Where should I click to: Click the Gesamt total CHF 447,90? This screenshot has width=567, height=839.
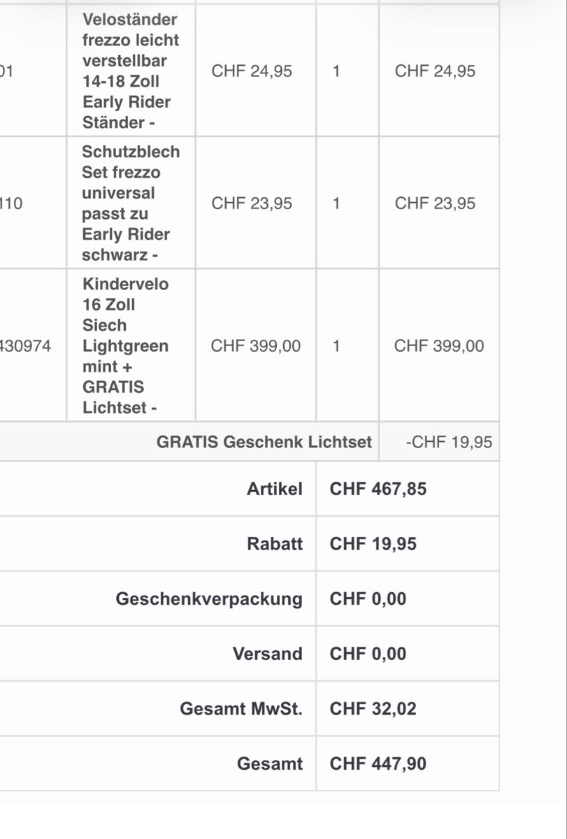(x=378, y=763)
